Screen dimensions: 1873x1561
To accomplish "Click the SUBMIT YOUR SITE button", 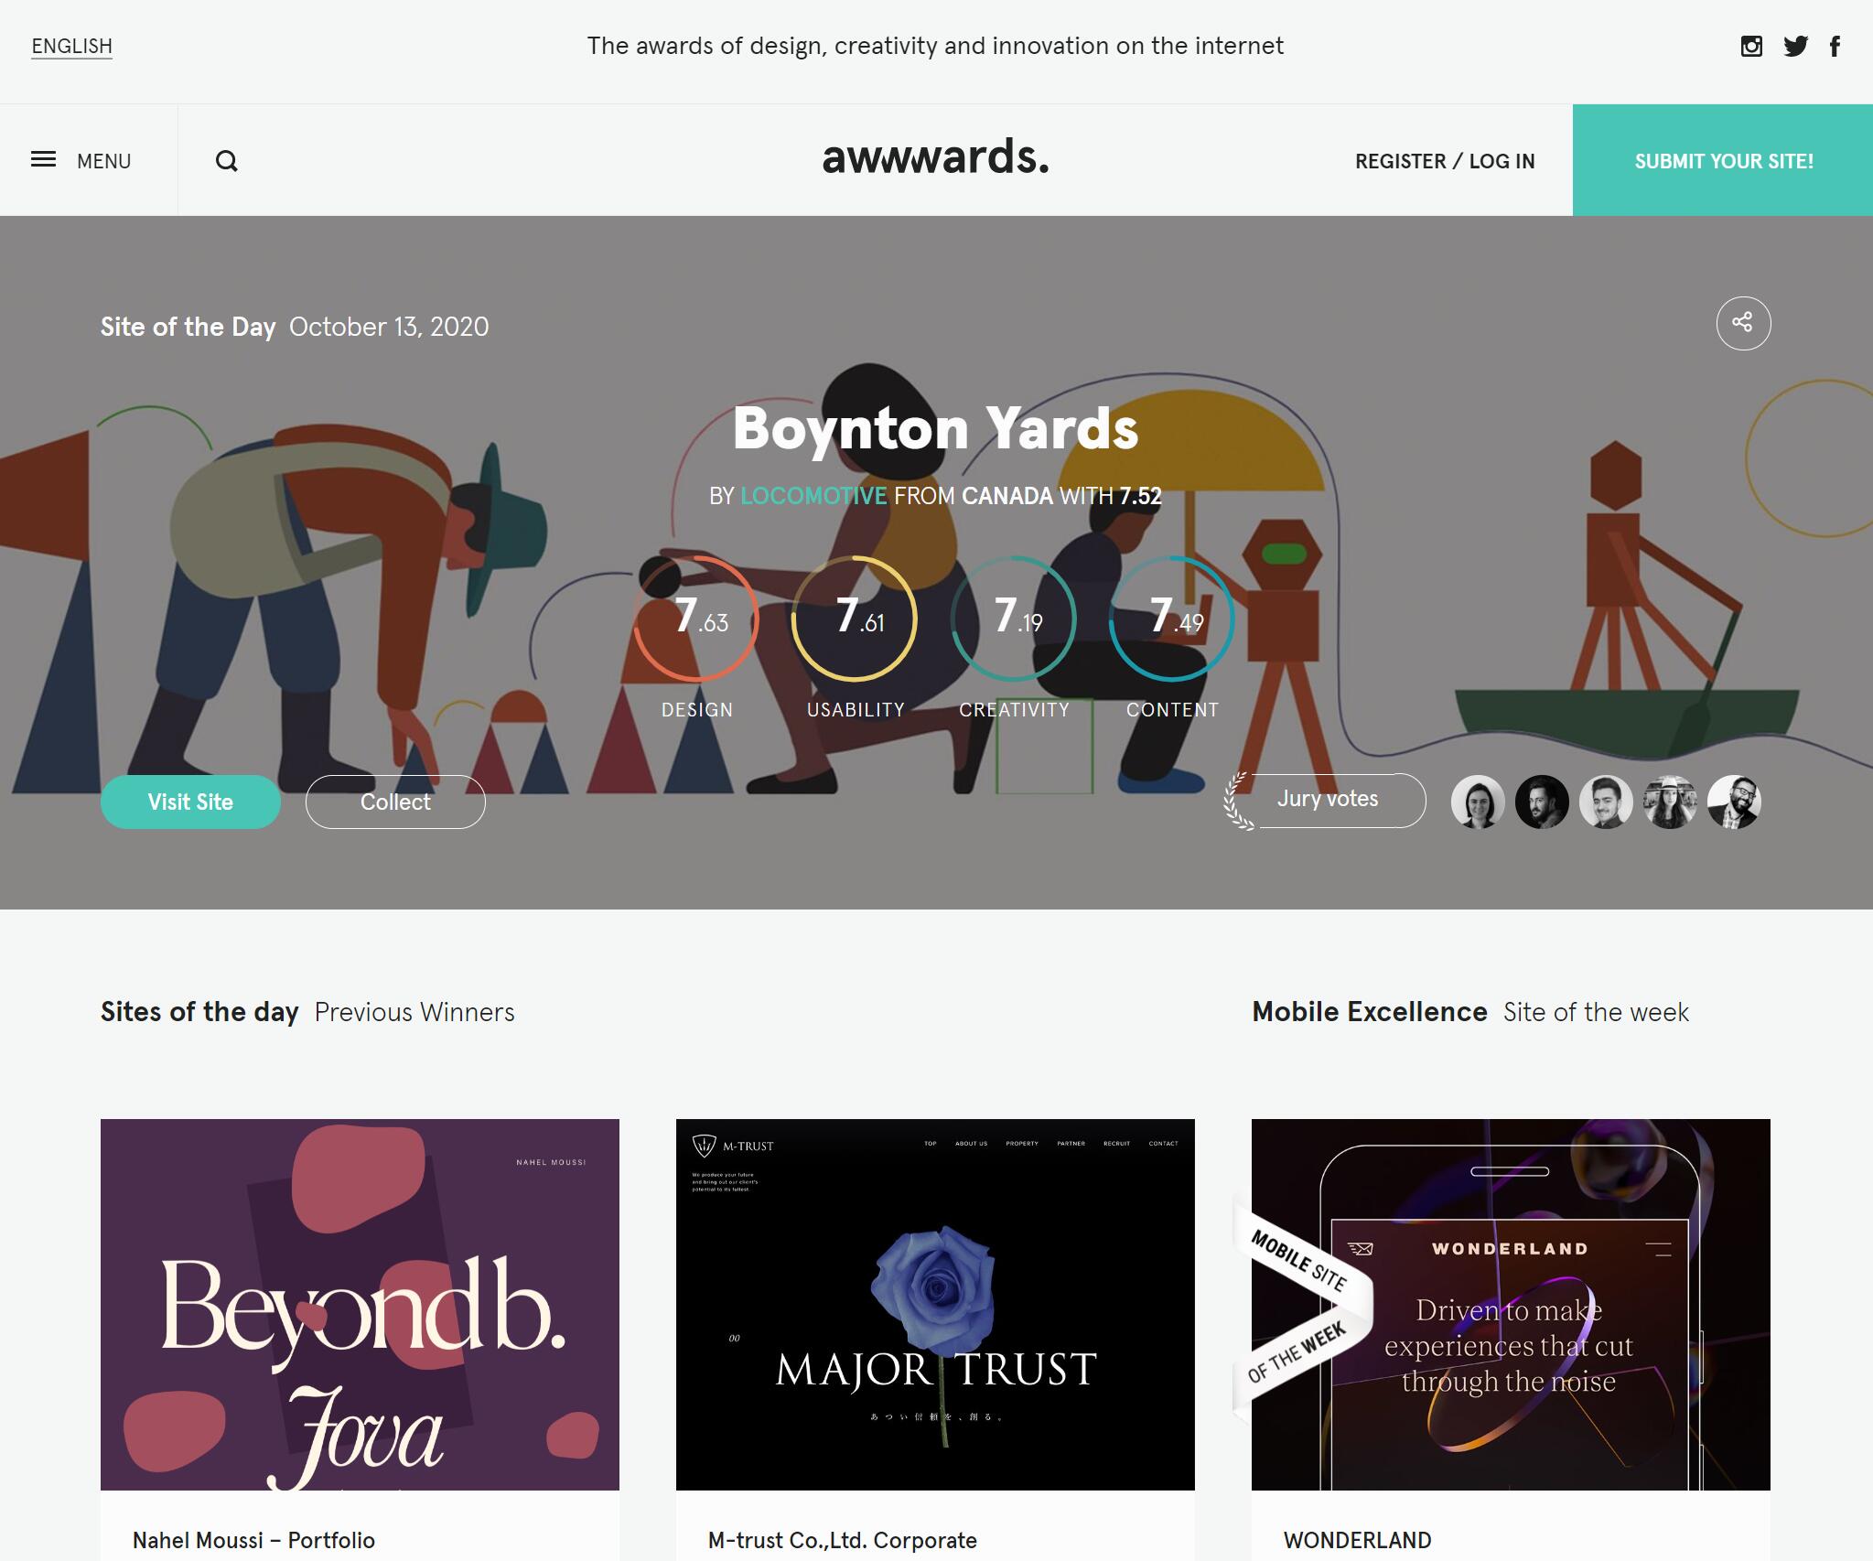I will click(1722, 158).
